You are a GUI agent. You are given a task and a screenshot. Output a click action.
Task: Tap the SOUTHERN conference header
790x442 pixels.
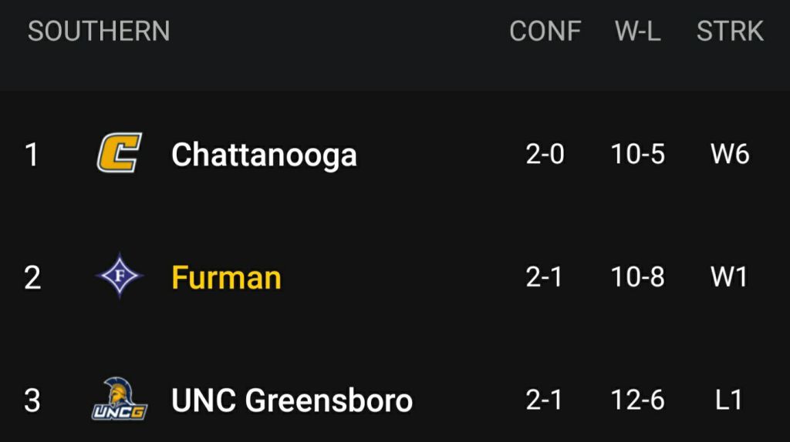99,31
